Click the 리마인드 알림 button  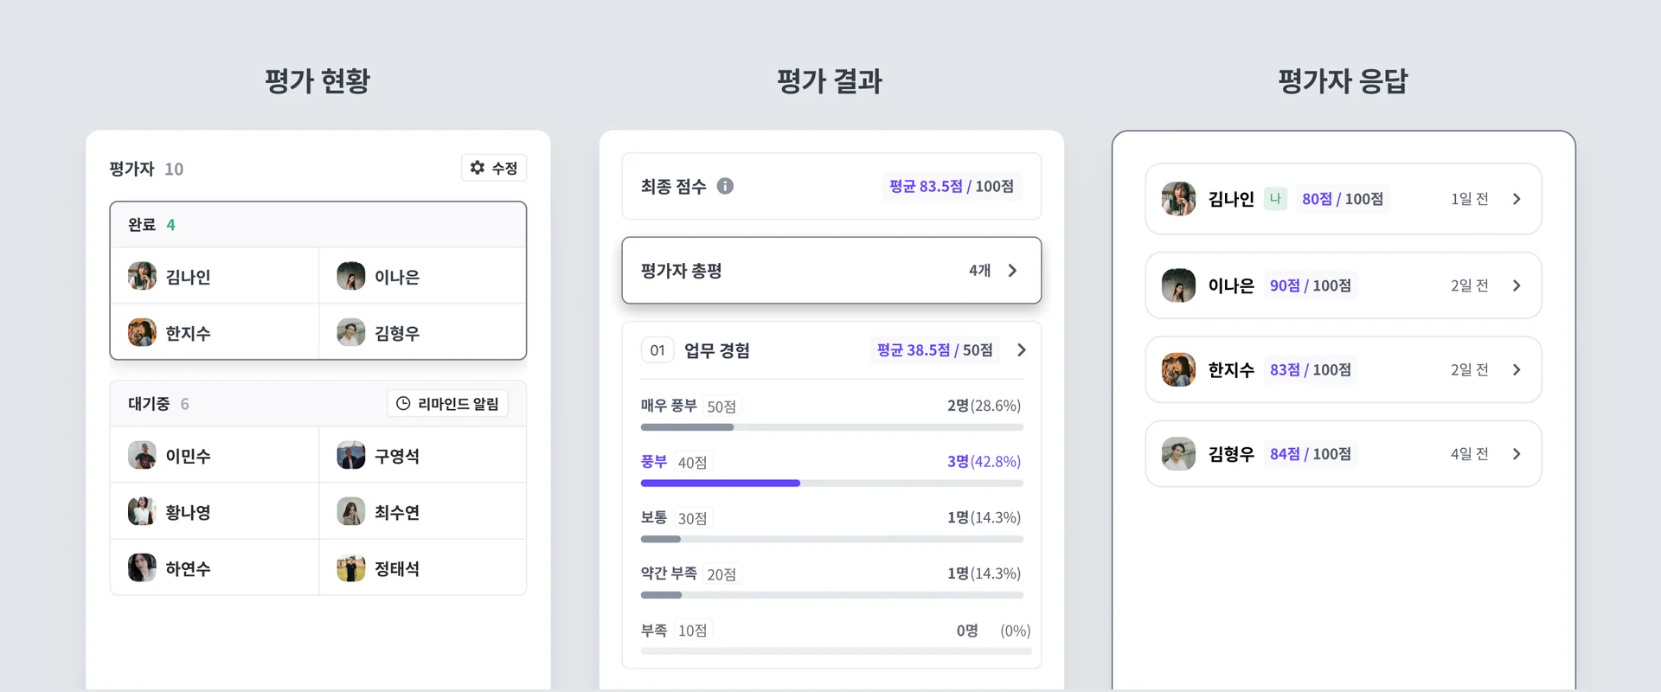click(x=447, y=402)
